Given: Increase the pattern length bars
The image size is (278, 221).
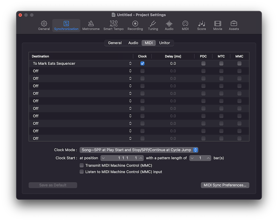Looking at the screenshot, I should 208,158.
